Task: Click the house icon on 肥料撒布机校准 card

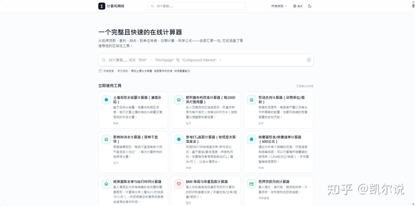Action: click(x=179, y=100)
